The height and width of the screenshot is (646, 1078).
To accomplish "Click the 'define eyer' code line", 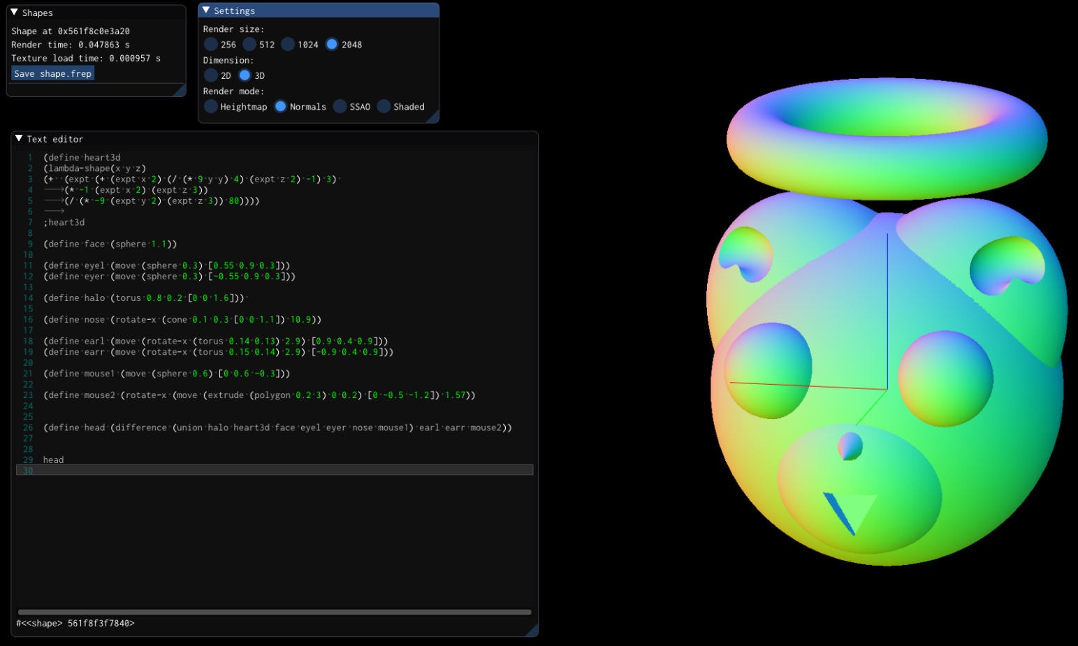I will coord(169,277).
